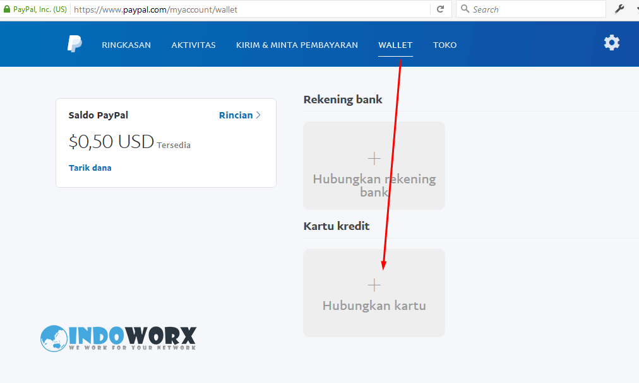Click the Rekening bank heading

coord(343,100)
